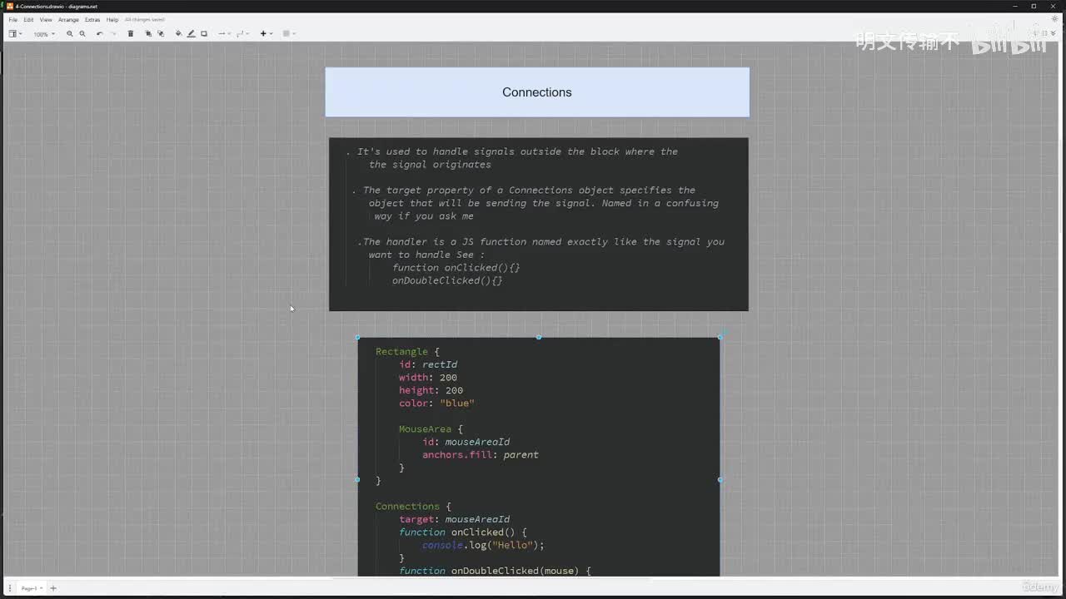Open the Connection arrow style dropdown
The width and height of the screenshot is (1066, 599).
point(222,34)
